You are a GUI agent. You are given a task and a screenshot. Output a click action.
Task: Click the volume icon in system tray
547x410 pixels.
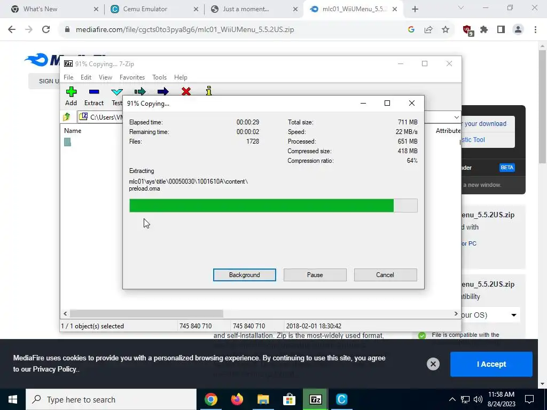(478, 399)
